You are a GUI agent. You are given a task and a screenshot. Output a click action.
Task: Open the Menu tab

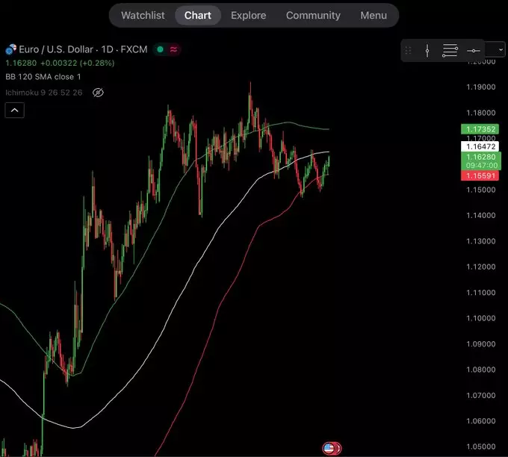374,15
